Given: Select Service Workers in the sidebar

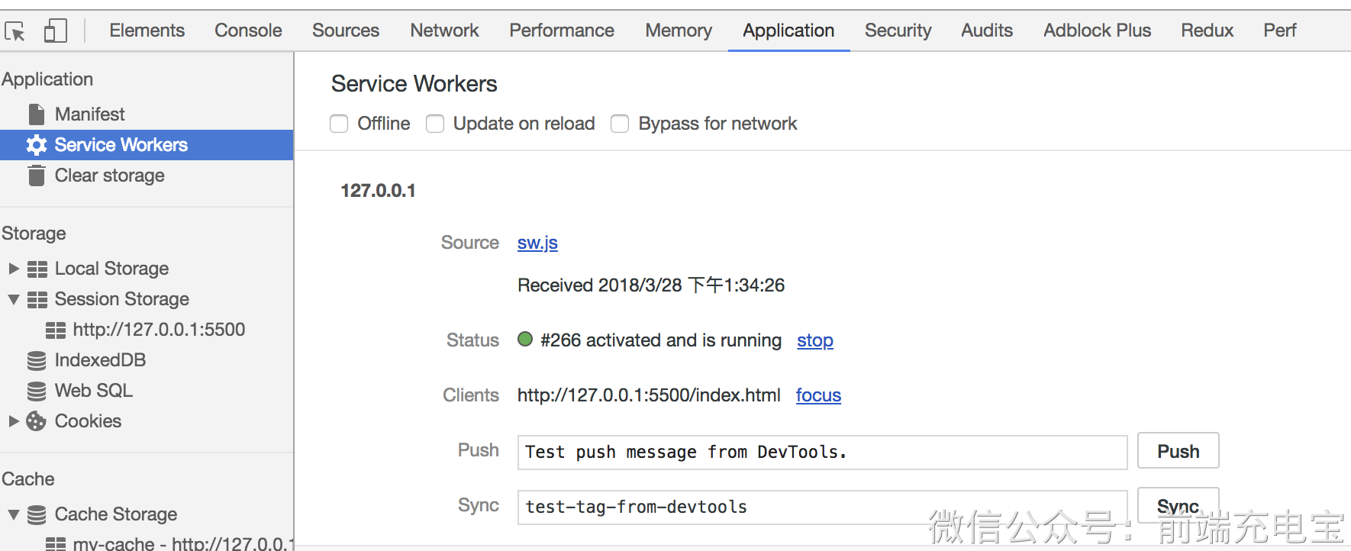Looking at the screenshot, I should click(147, 145).
